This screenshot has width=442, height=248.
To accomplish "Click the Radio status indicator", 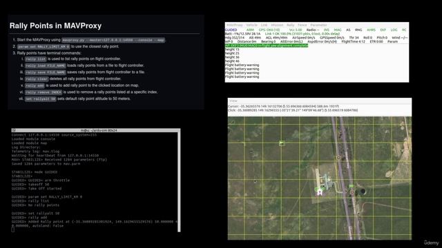I will 313,30.
